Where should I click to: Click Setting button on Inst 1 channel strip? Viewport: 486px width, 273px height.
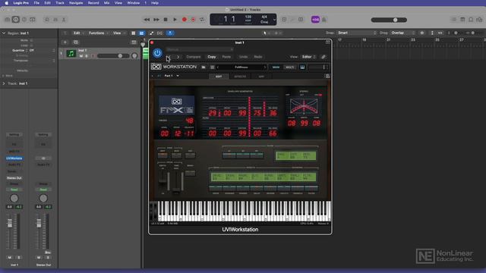coord(14,135)
